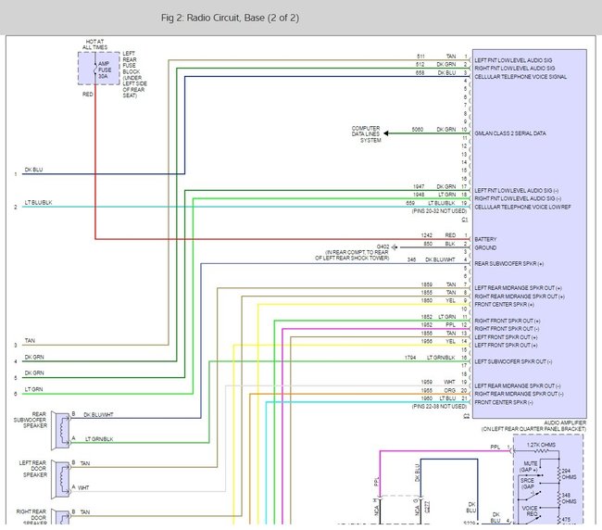The width and height of the screenshot is (602, 530).
Task: Click the BATTERY pin label
Action: tap(485, 239)
